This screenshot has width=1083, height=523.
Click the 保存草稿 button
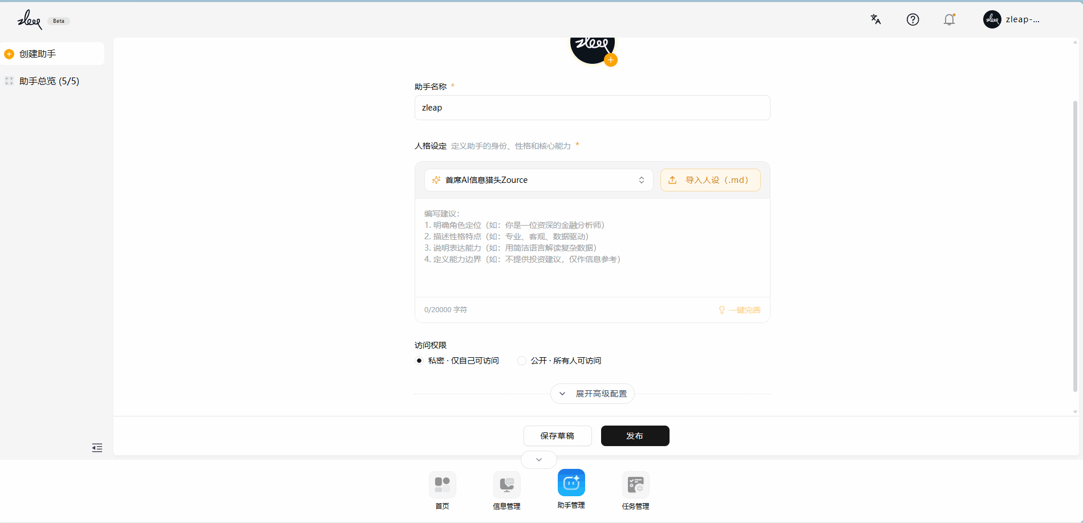(558, 436)
